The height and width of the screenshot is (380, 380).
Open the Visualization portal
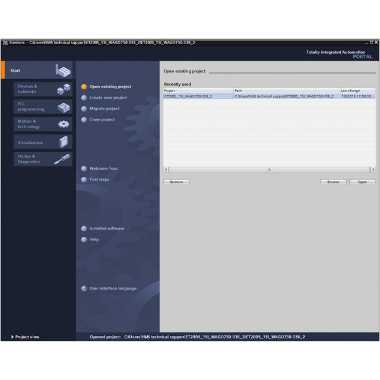click(43, 142)
